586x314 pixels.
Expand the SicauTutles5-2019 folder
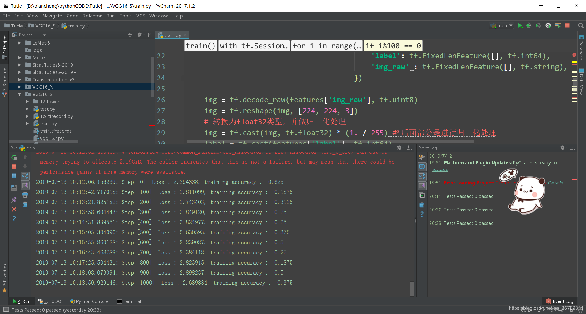(20, 65)
